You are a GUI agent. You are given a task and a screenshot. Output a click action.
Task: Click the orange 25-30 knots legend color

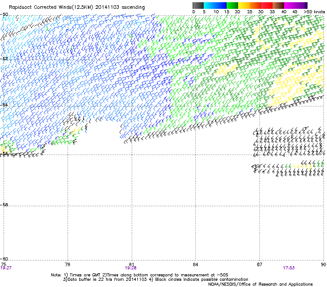[x=255, y=5]
